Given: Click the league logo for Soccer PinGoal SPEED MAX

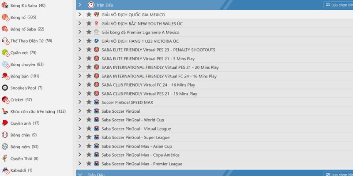Looking at the screenshot, I should (96, 102).
